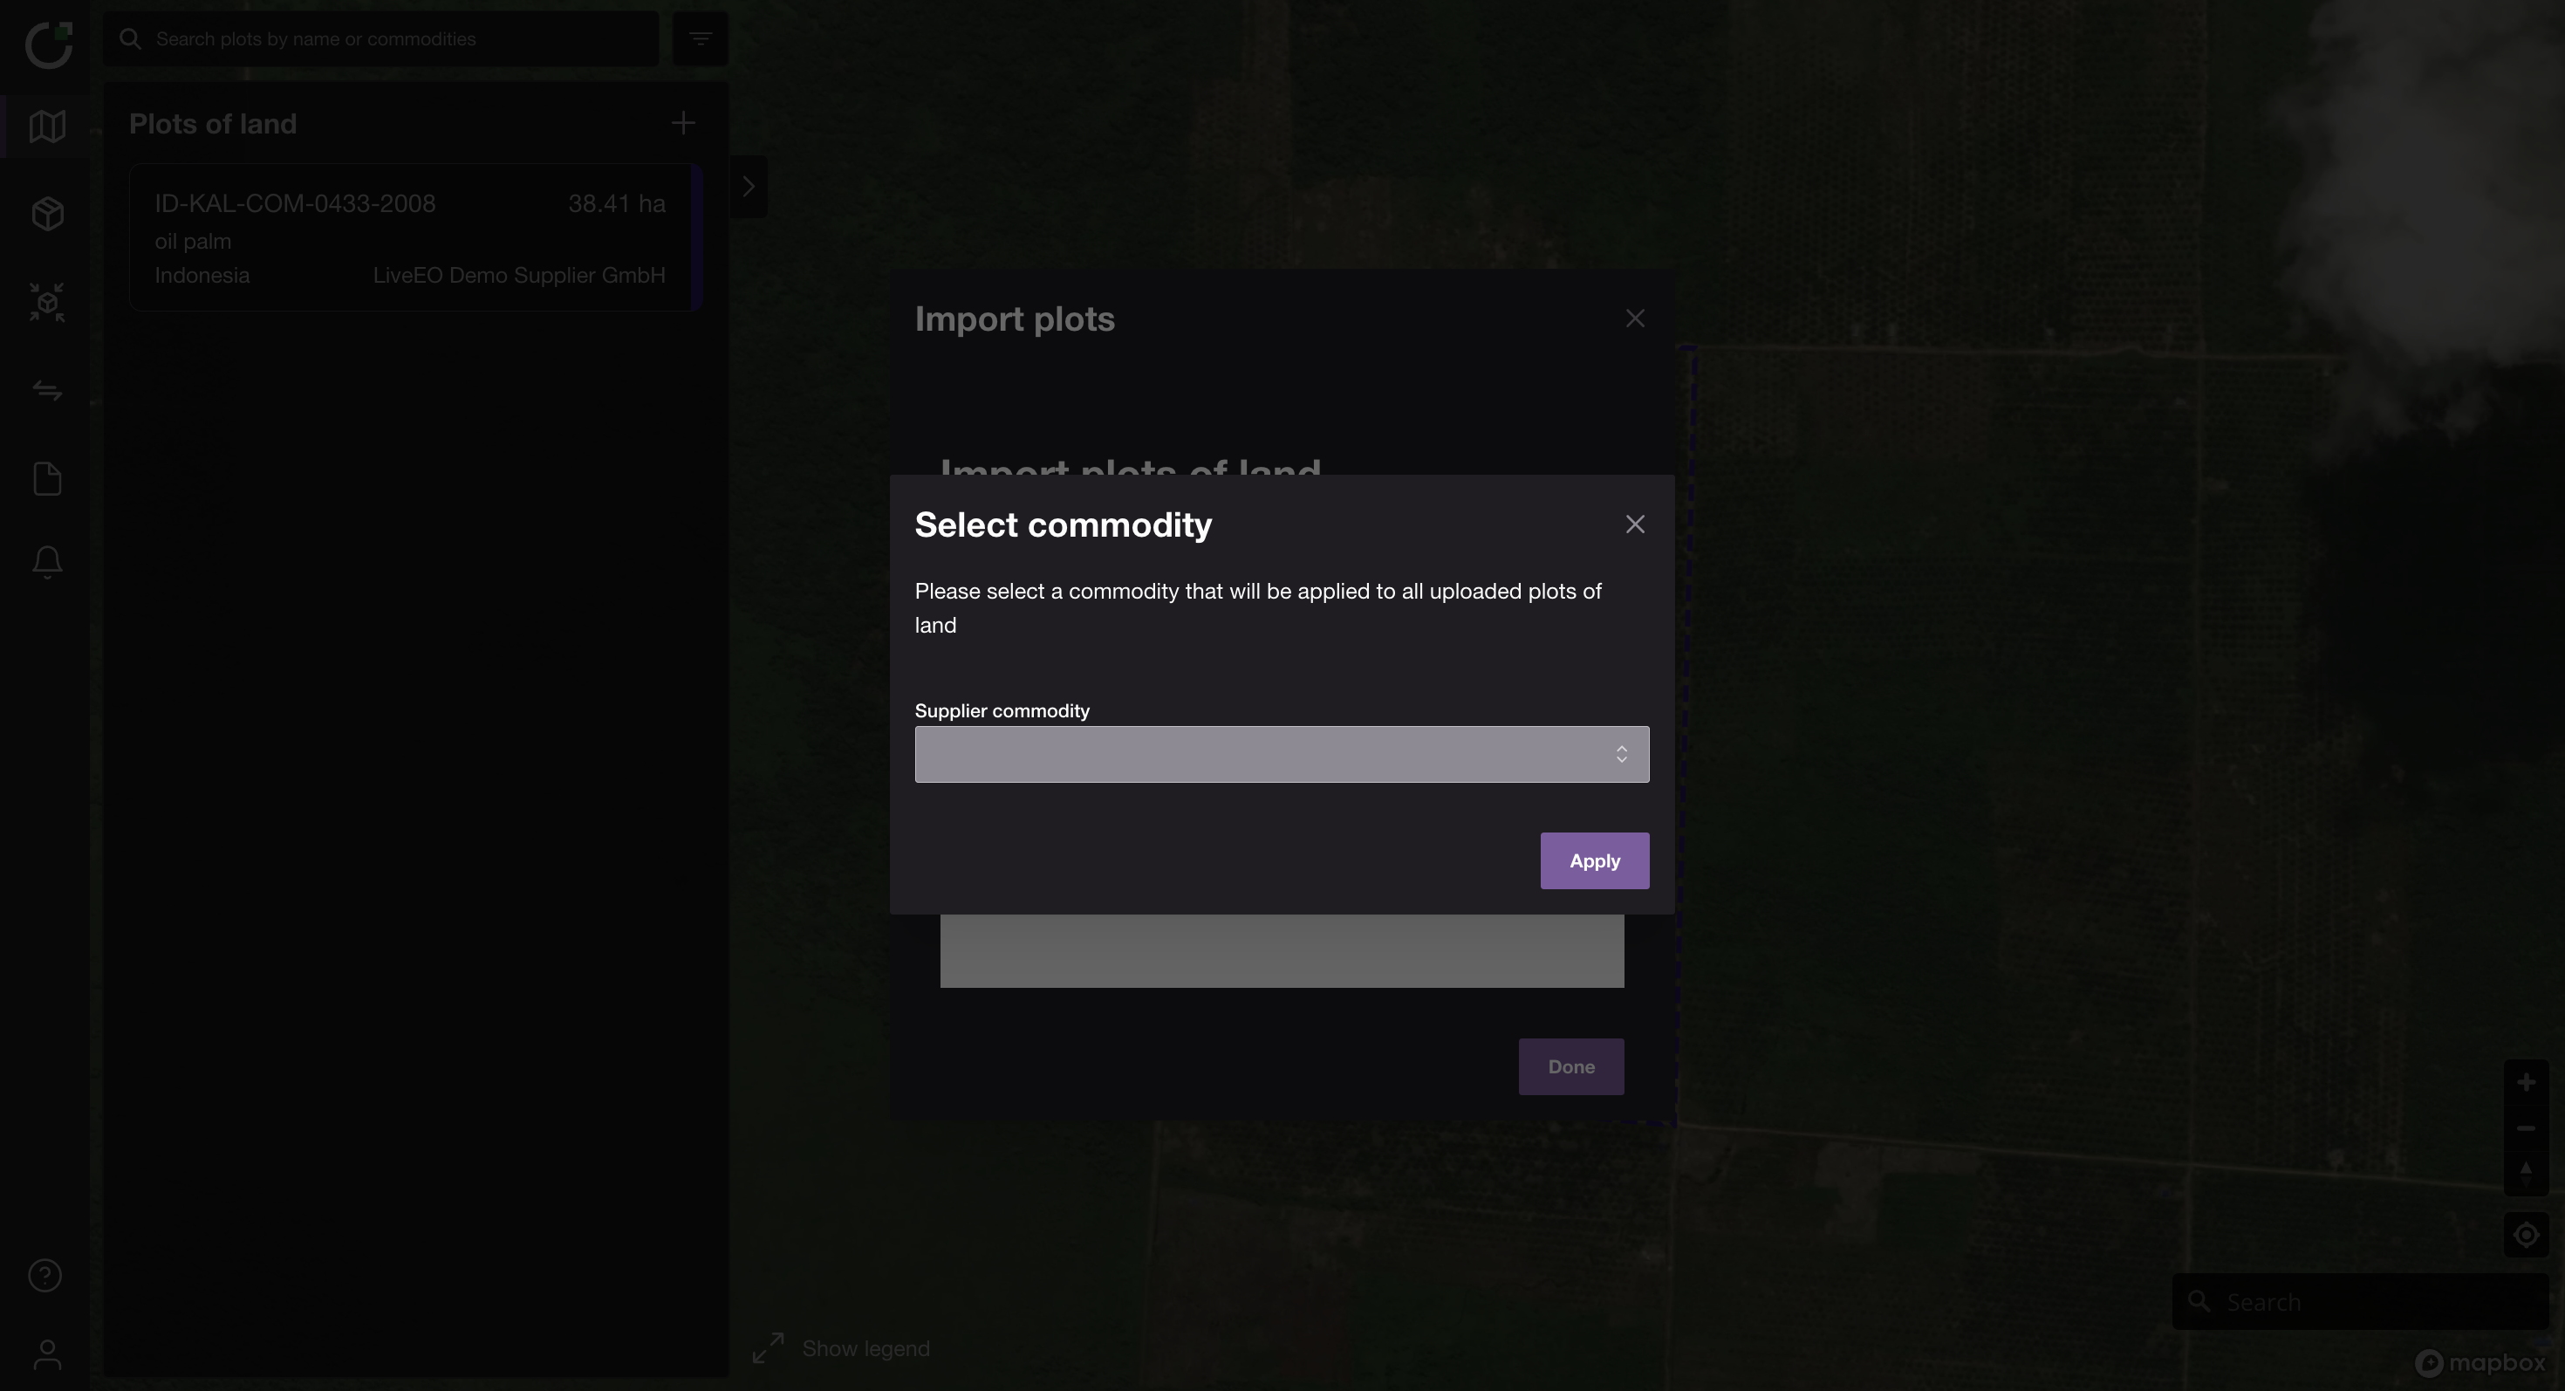Select plot ID-KAL-COM-0433-2008 card
The image size is (2565, 1391).
click(410, 238)
